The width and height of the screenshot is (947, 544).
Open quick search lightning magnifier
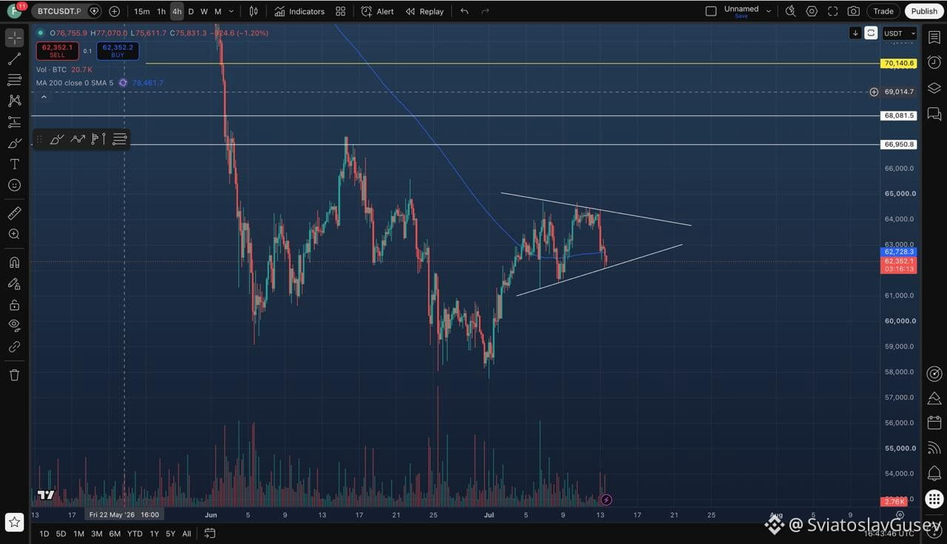pyautogui.click(x=791, y=11)
